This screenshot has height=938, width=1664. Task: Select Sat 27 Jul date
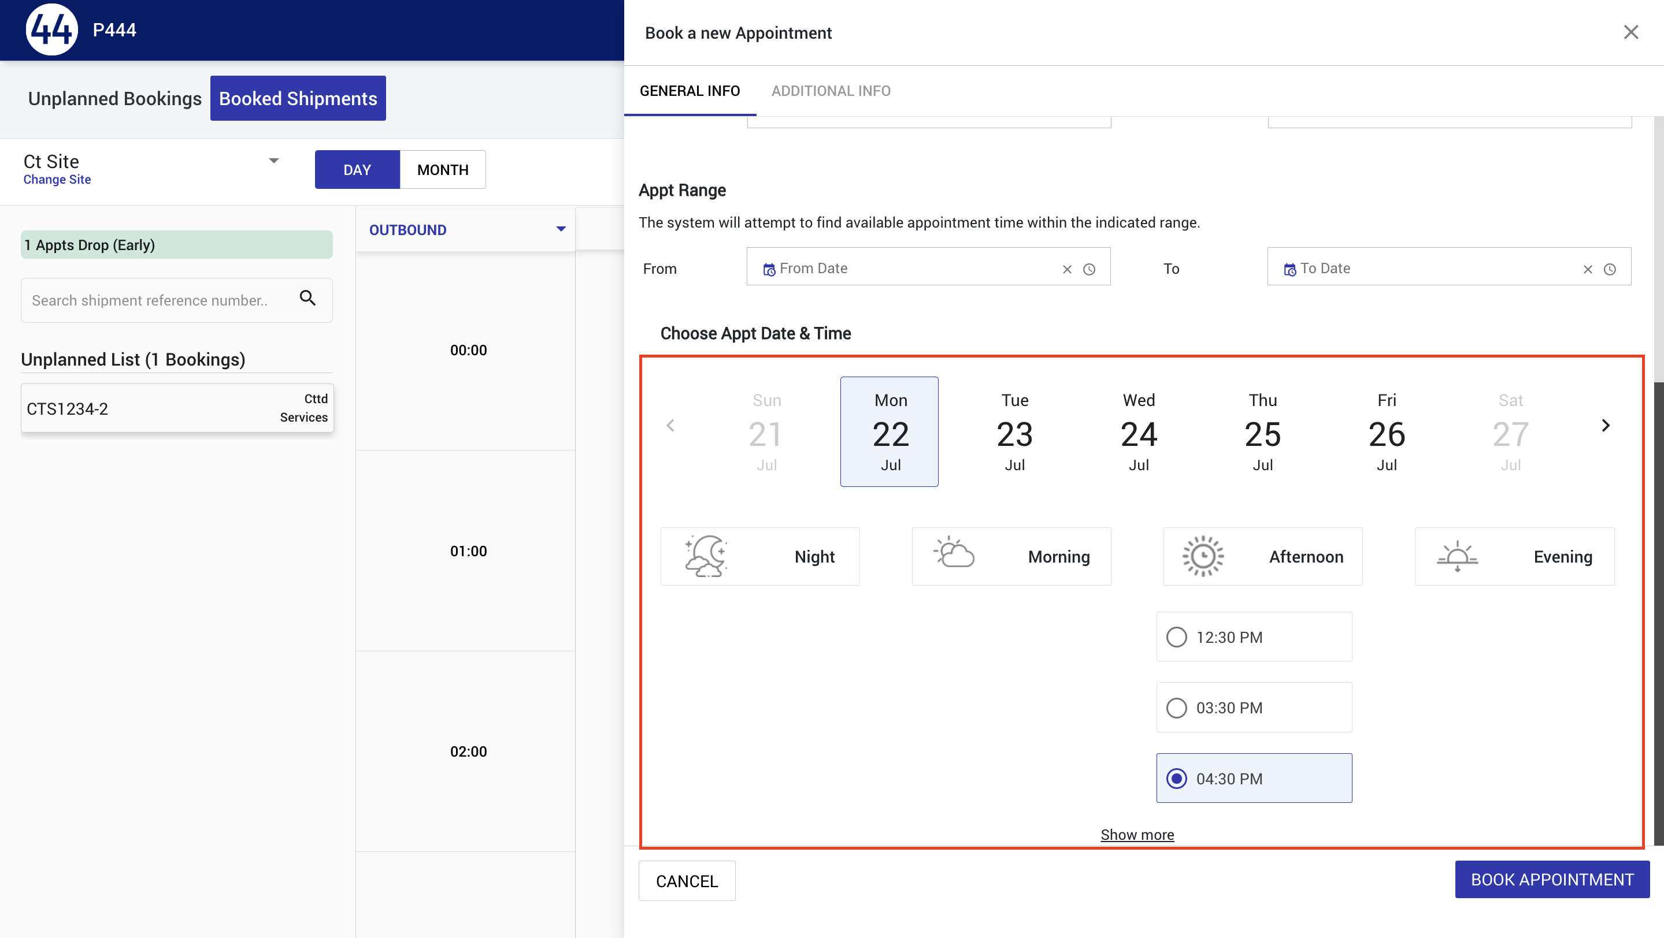click(1510, 431)
